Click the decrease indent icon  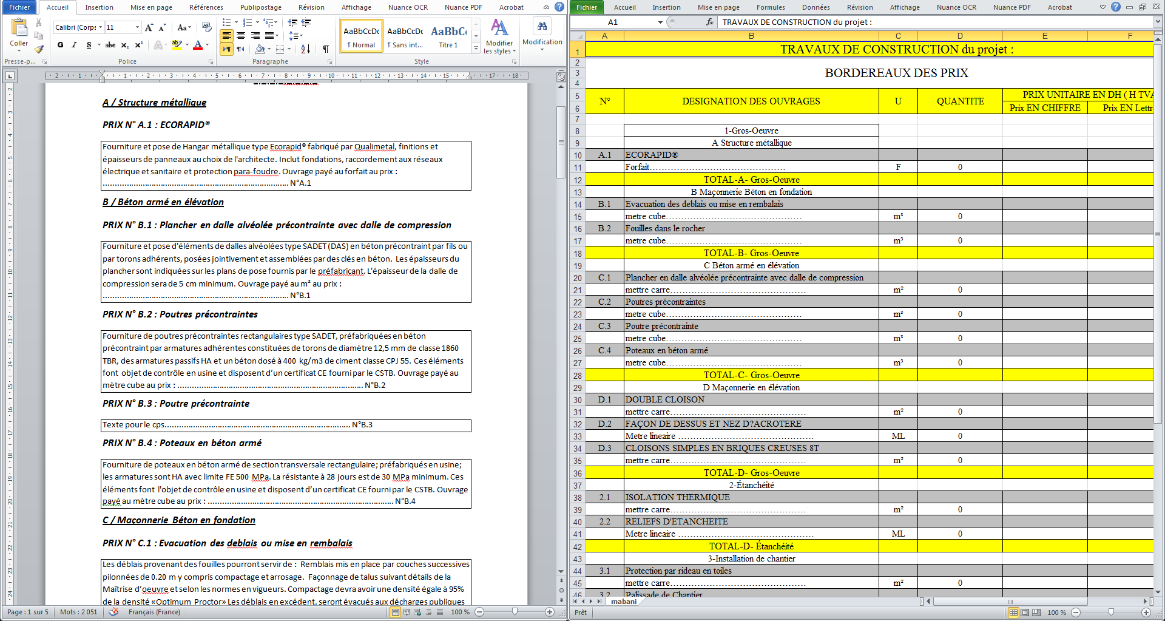(x=292, y=22)
